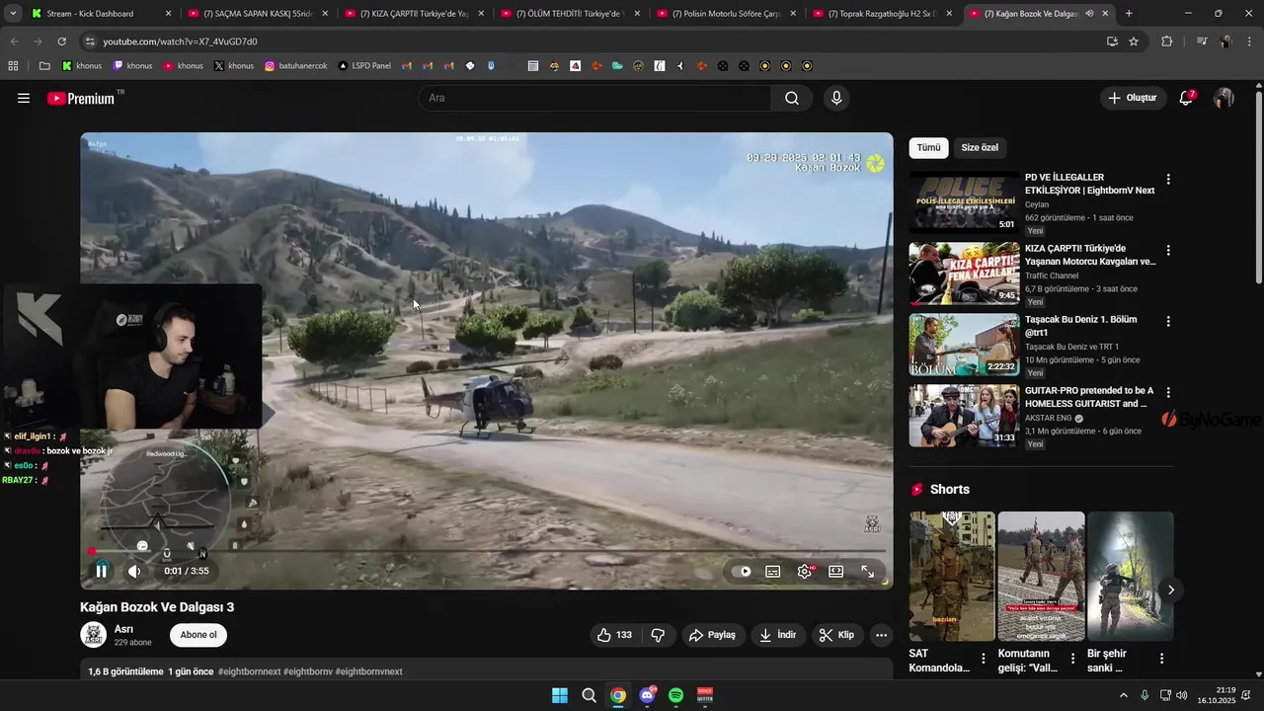Create a clip with the Klip button
This screenshot has width=1264, height=711.
(x=836, y=635)
